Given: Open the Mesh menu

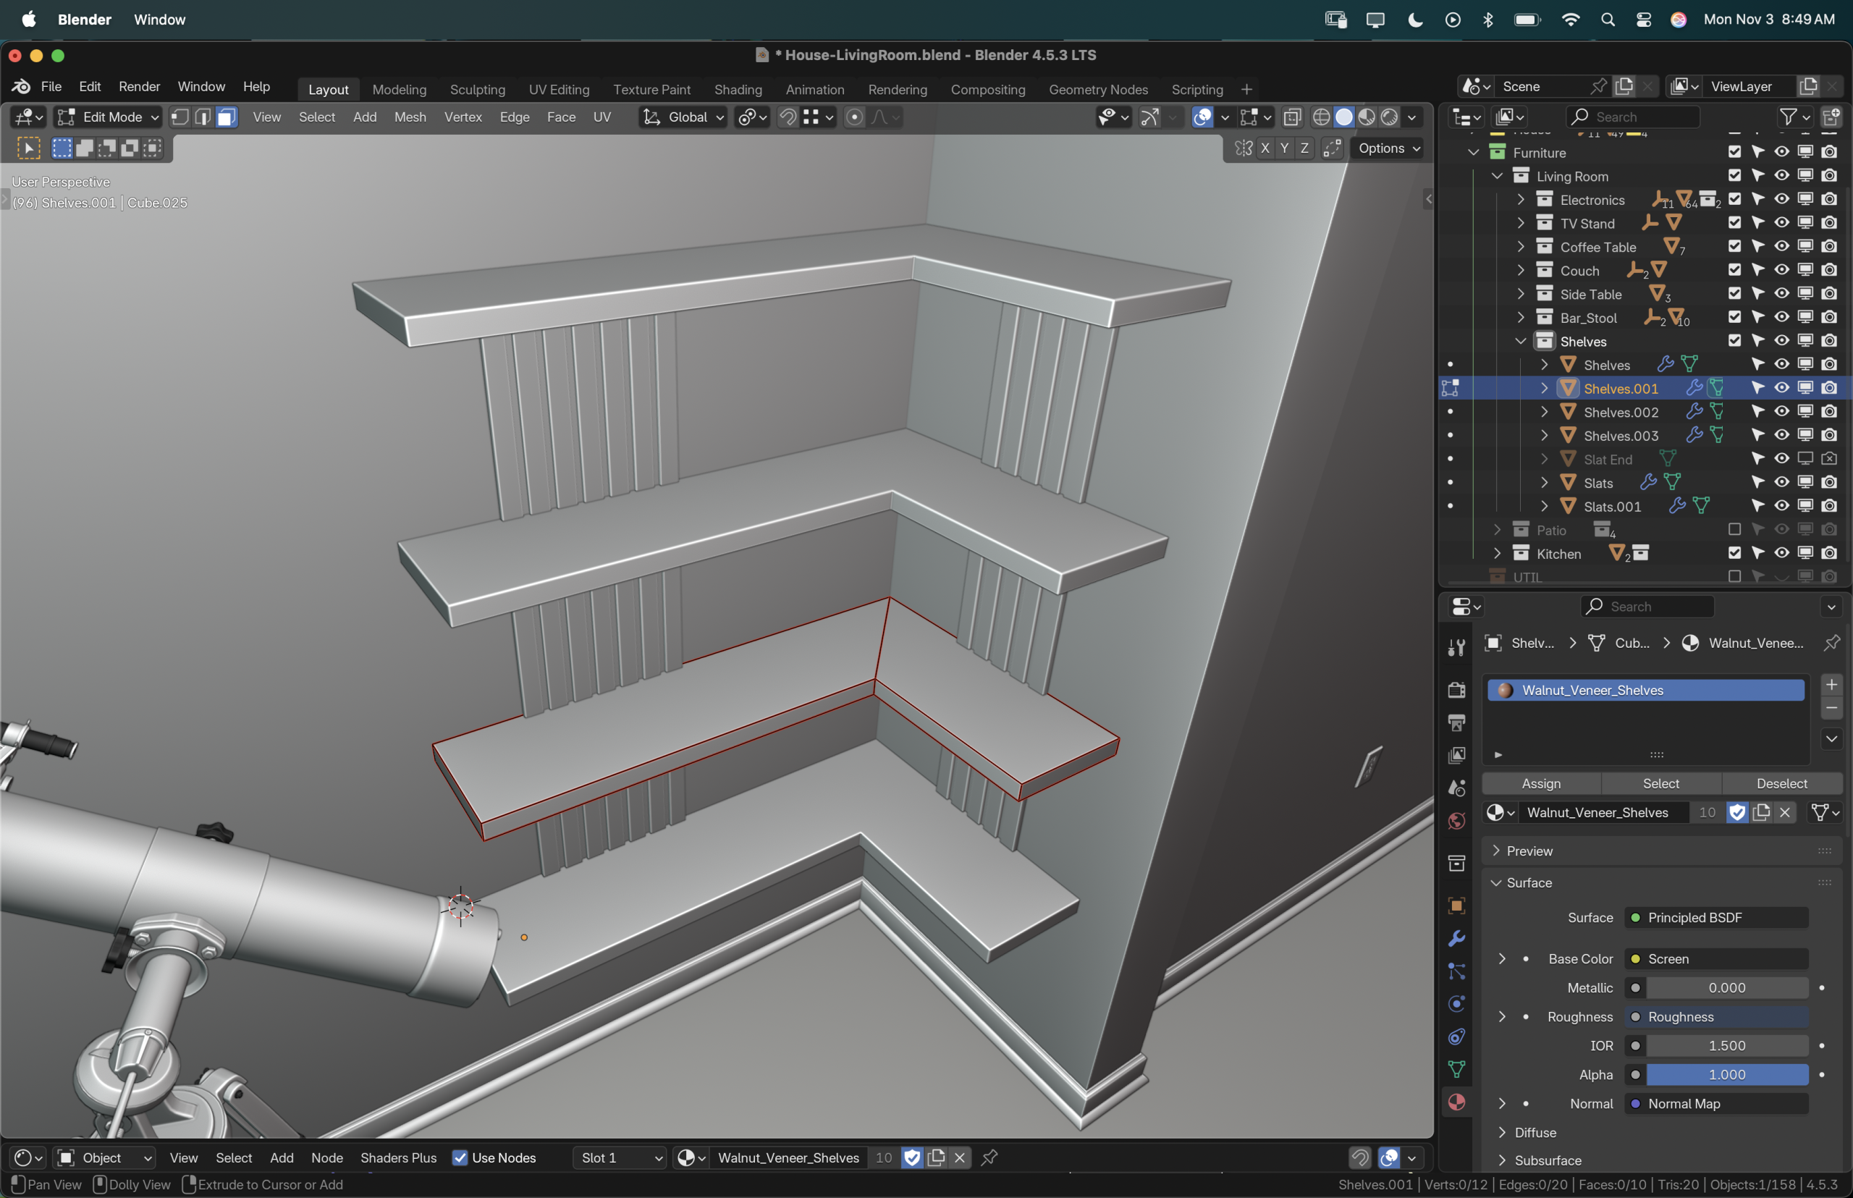Looking at the screenshot, I should coord(410,117).
